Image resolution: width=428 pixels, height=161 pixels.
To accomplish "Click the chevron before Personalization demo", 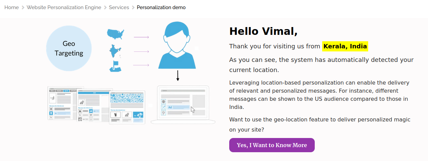I will 133,7.
